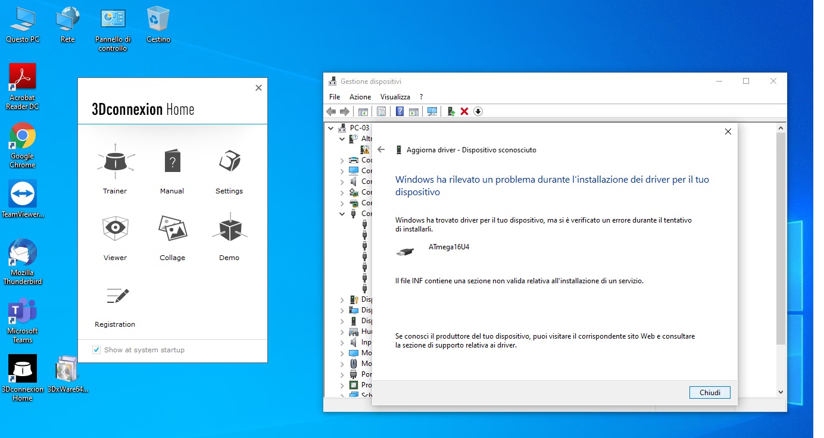Click the Device Manager vertical scrollbar thumb
The height and width of the screenshot is (438, 824).
[x=781, y=239]
